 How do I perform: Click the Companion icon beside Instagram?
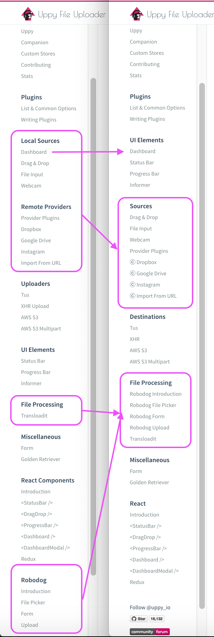coord(133,284)
